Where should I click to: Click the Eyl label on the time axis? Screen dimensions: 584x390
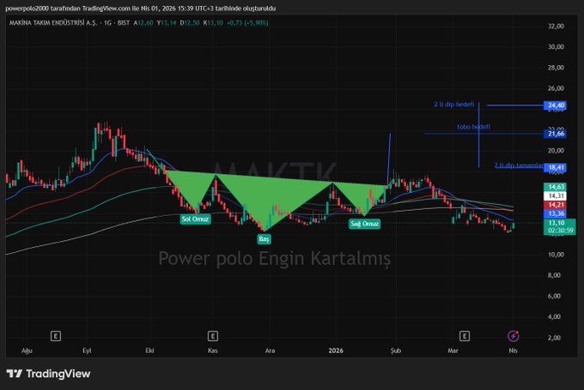click(x=87, y=351)
